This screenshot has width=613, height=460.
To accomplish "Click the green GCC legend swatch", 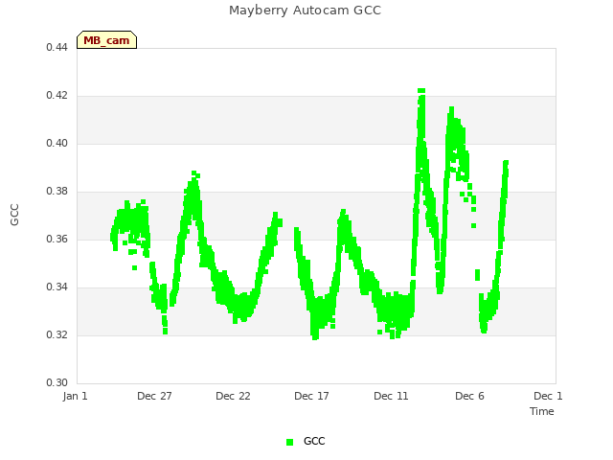I will pyautogui.click(x=289, y=442).
